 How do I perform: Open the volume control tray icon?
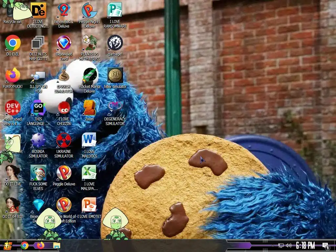coord(289,245)
